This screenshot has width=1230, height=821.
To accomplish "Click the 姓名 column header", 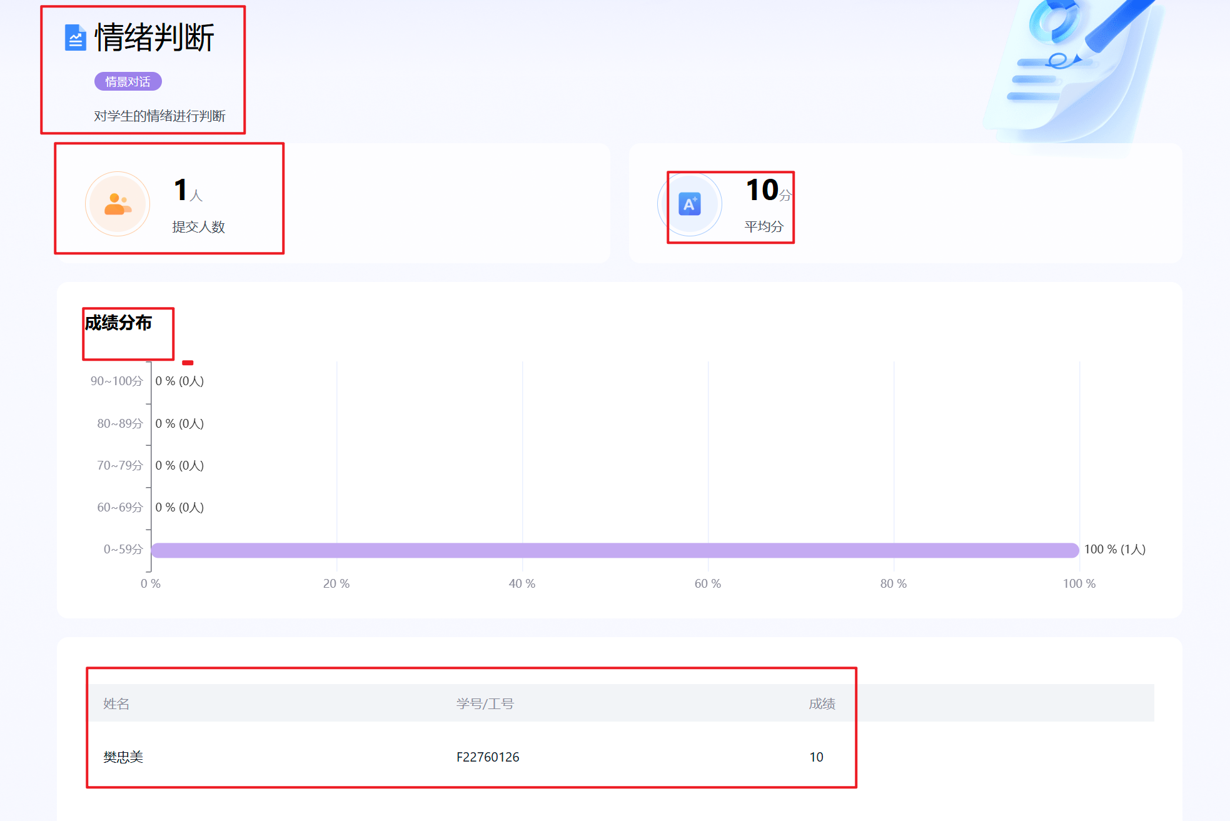I will (x=116, y=703).
